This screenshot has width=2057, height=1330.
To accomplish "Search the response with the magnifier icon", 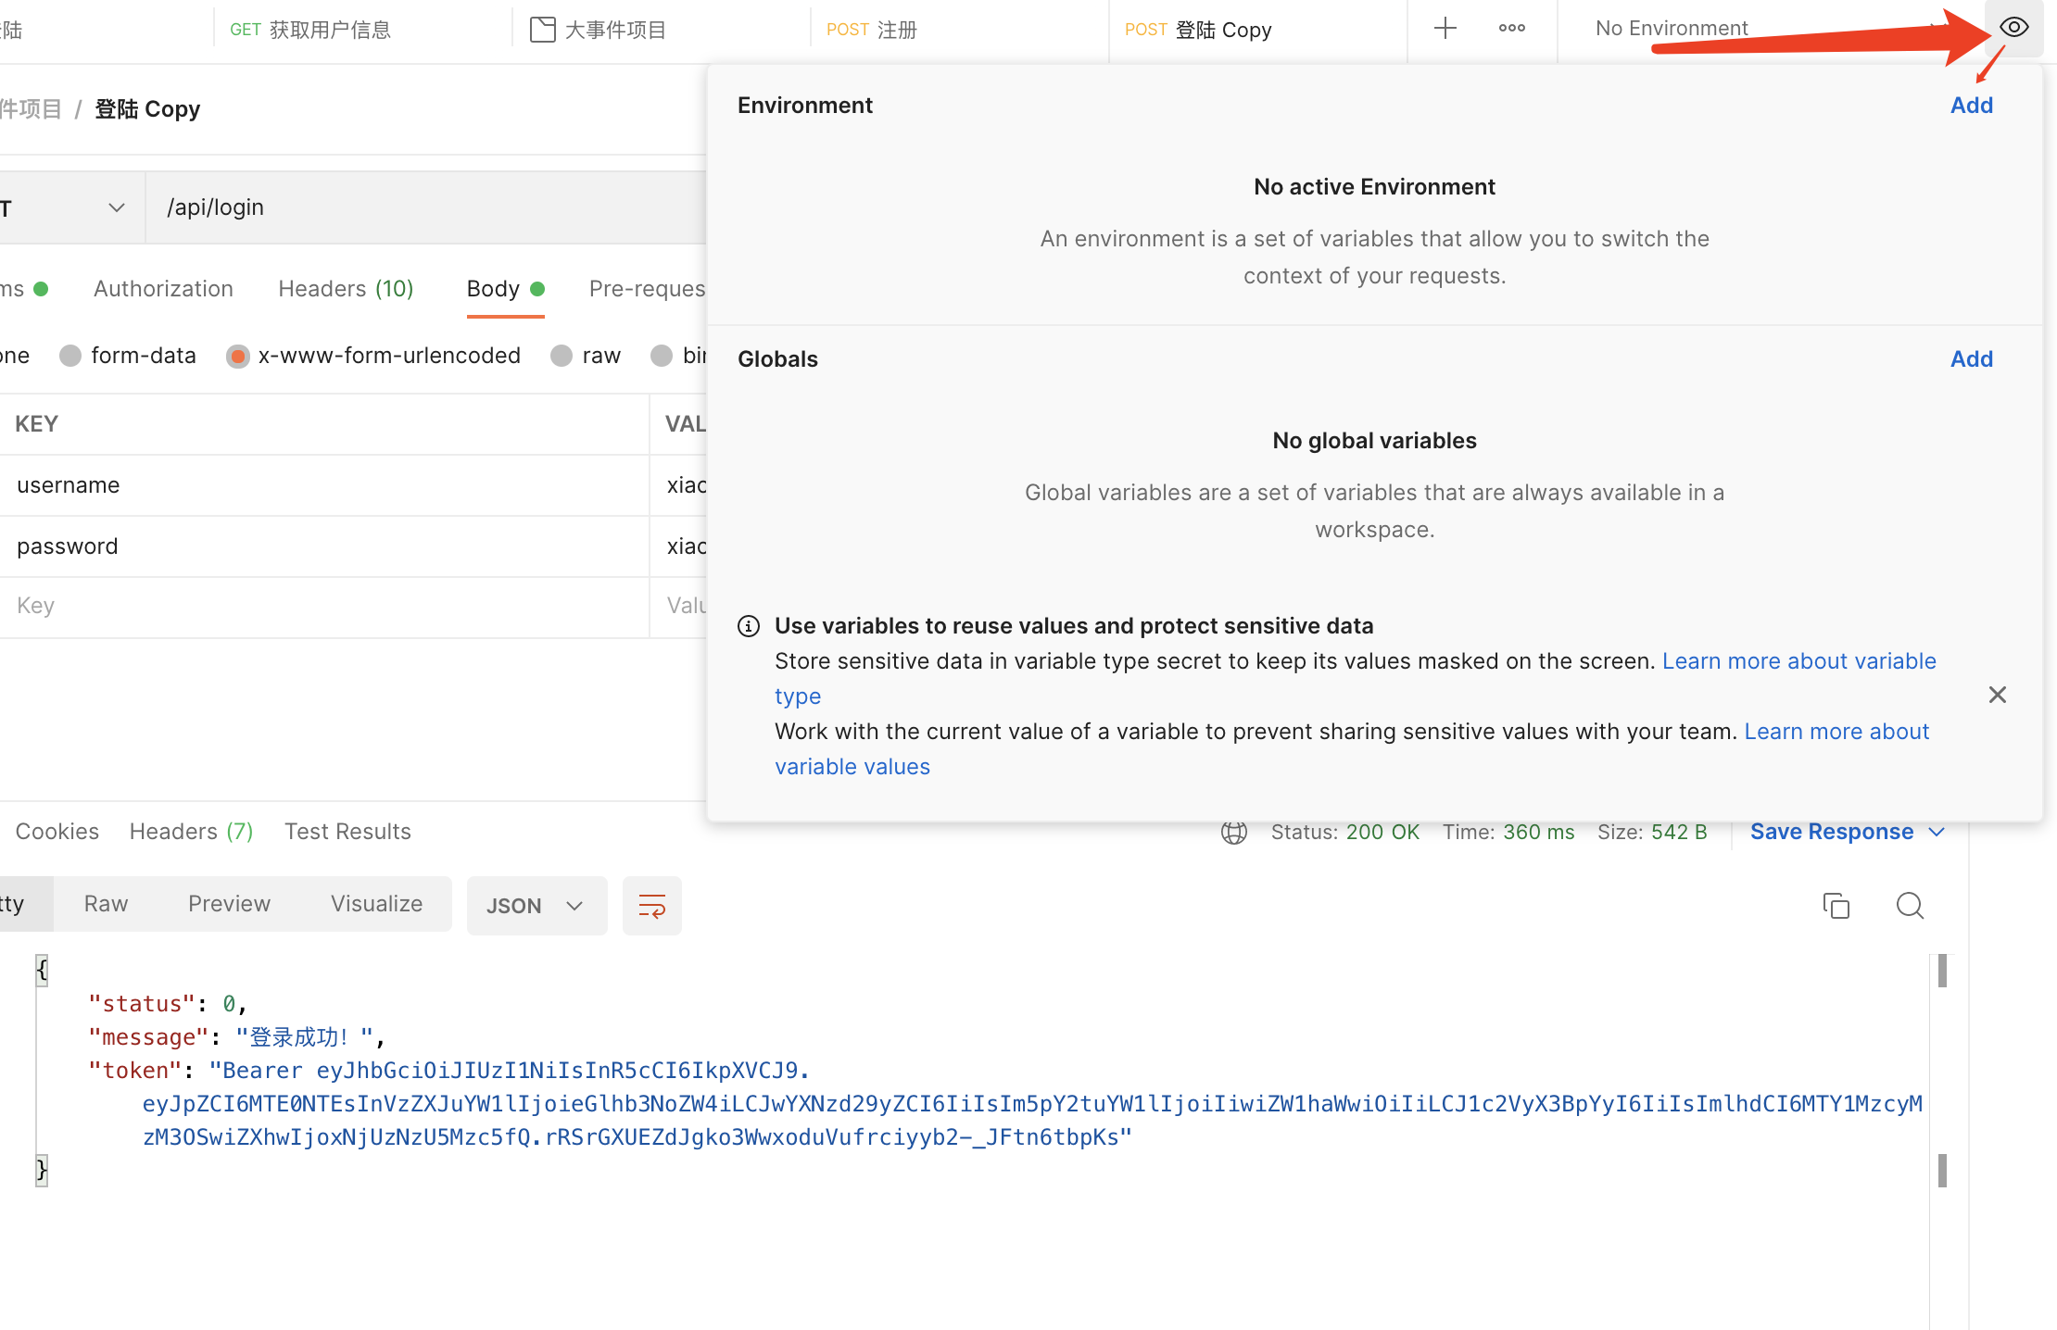I will coord(1910,906).
